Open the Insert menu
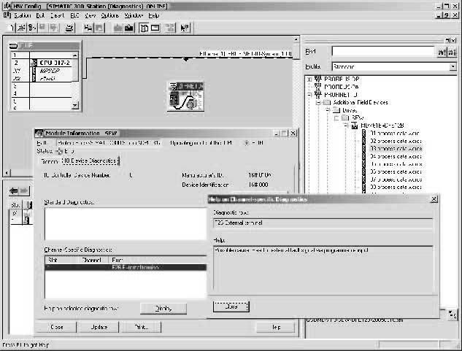 (x=57, y=15)
